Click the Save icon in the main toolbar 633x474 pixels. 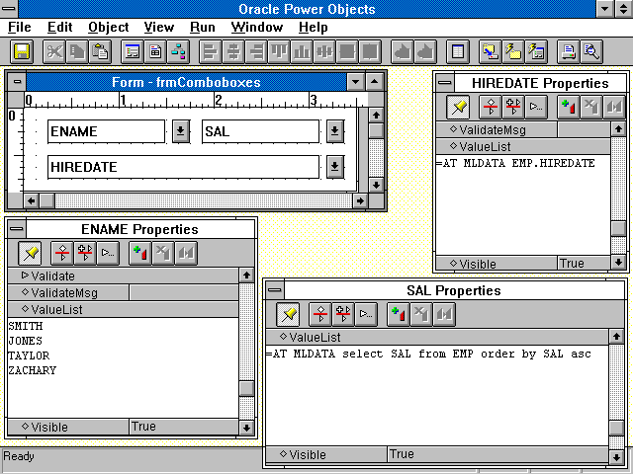22,51
